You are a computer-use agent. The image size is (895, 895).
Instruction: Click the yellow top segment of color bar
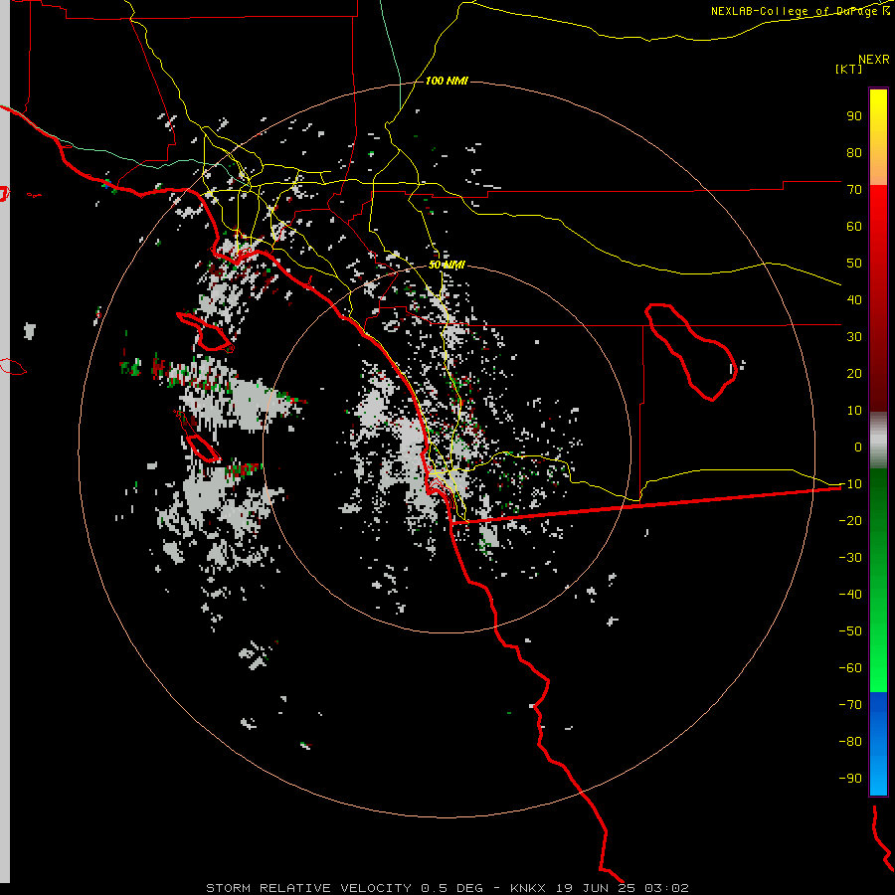(878, 137)
